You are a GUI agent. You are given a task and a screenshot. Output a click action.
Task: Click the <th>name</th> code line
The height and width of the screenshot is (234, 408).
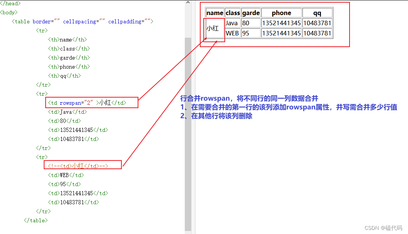click(x=67, y=40)
